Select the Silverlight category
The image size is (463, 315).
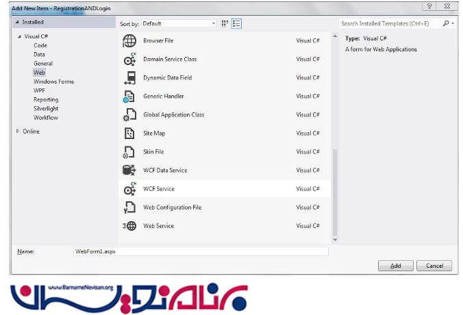[46, 108]
